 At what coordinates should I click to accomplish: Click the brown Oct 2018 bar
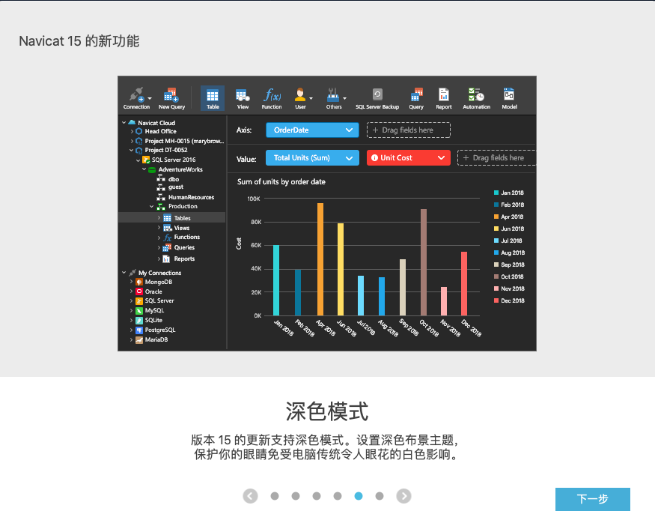[x=424, y=262]
